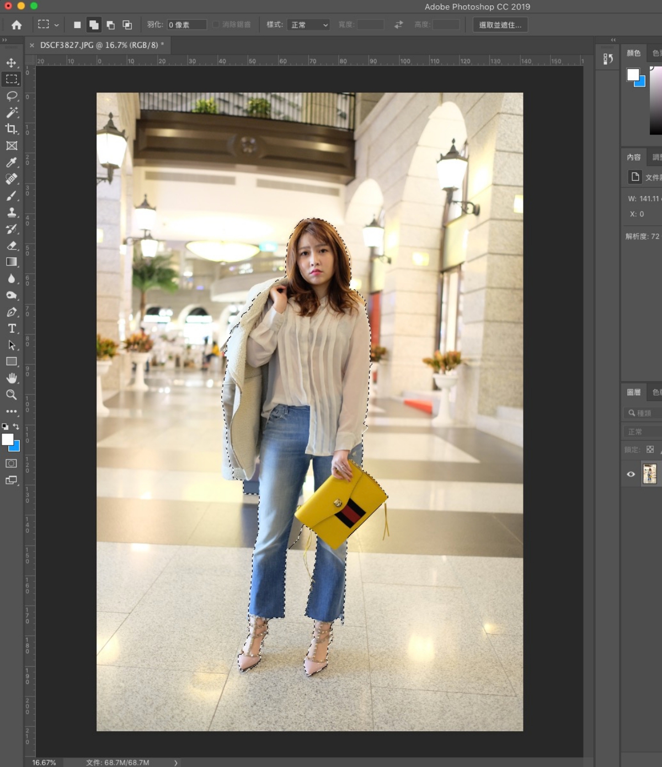Switch to the 圖層 layers tab
This screenshot has width=662, height=767.
[x=633, y=392]
